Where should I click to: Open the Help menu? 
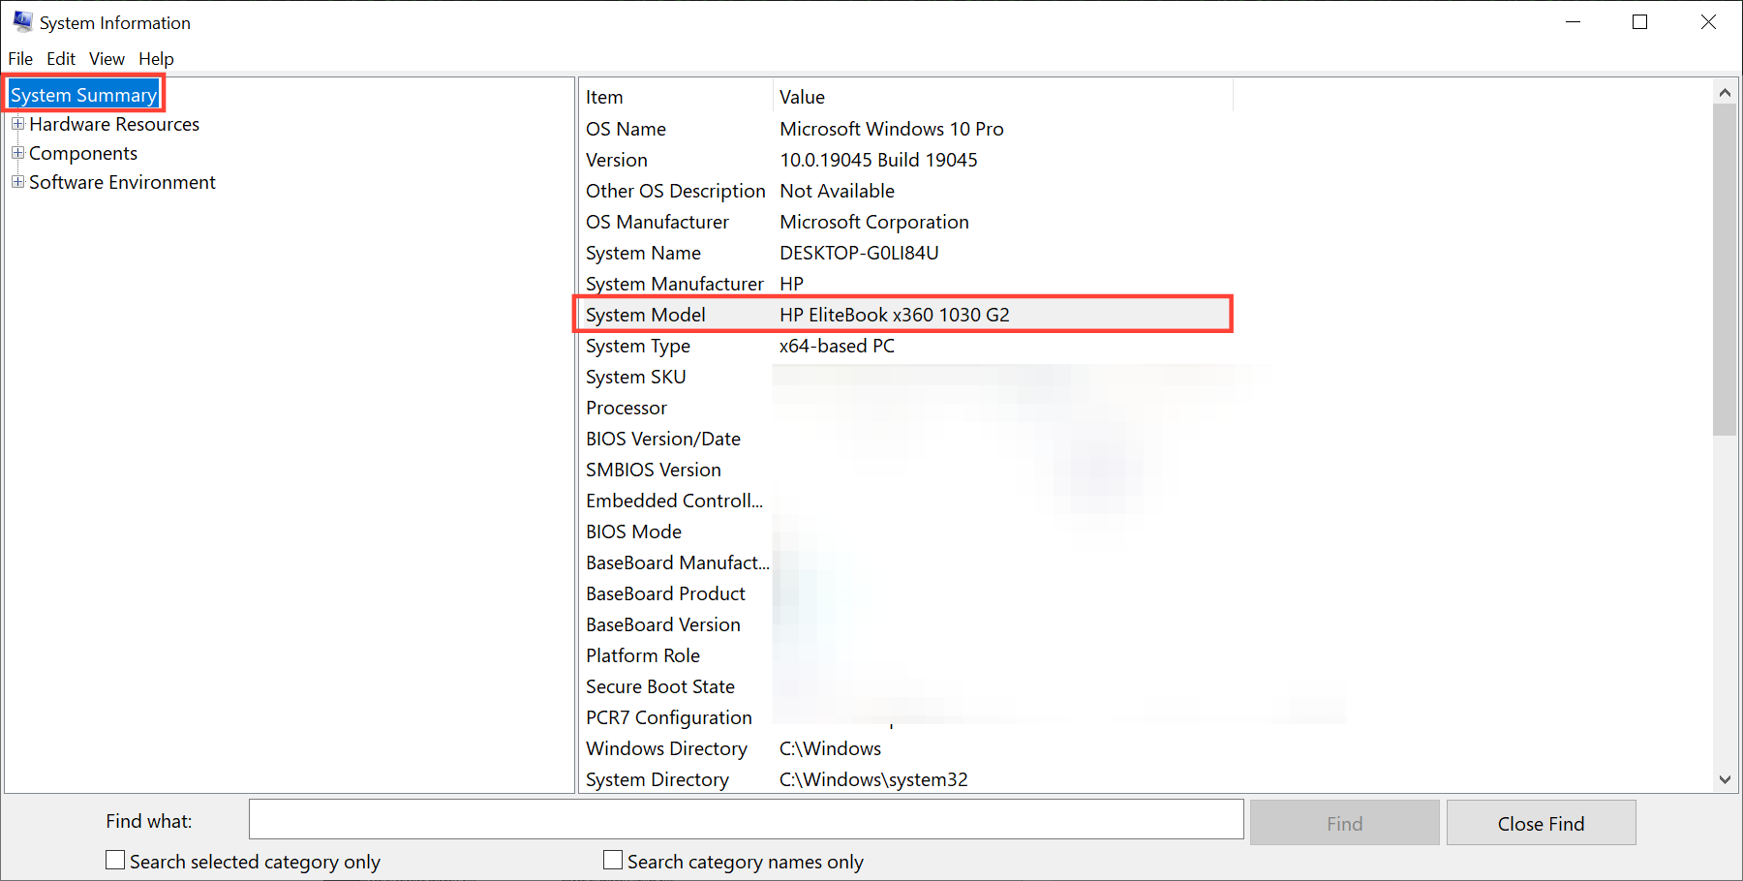pos(155,58)
